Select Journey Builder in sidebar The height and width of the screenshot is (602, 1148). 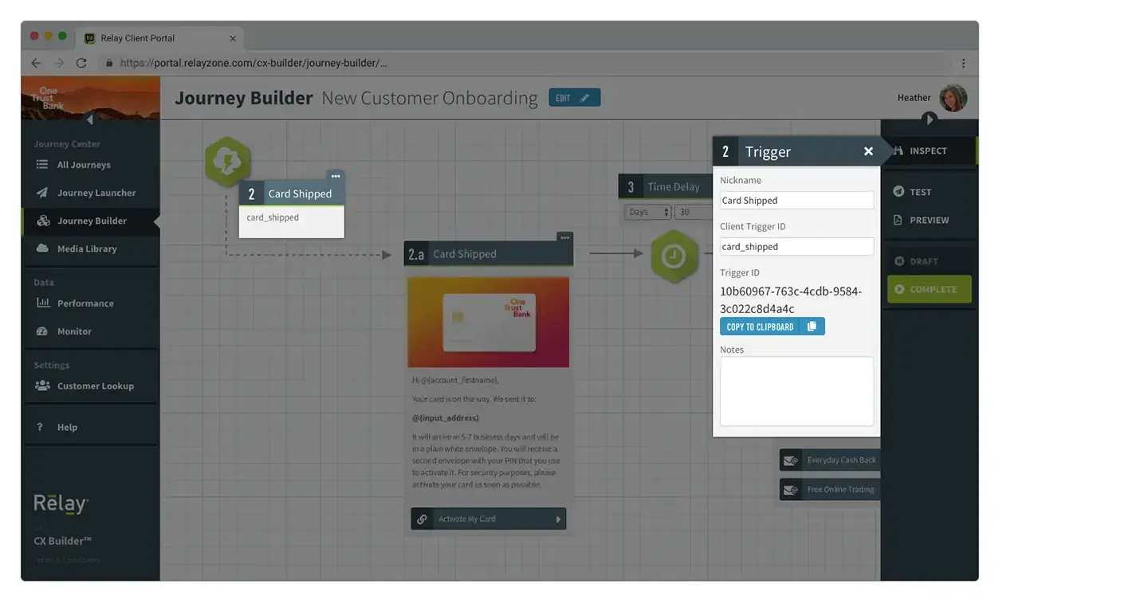point(90,221)
